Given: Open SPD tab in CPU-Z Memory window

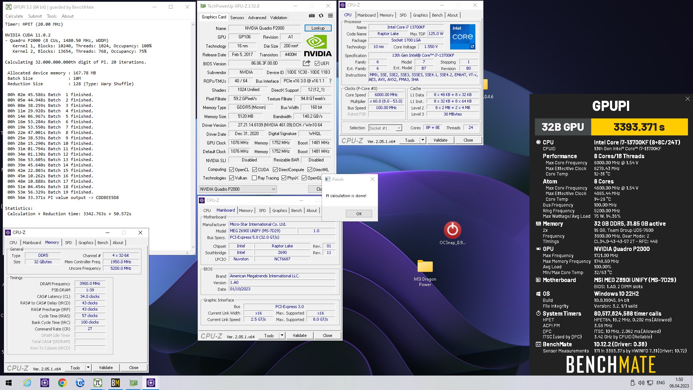Looking at the screenshot, I should pyautogui.click(x=69, y=243).
